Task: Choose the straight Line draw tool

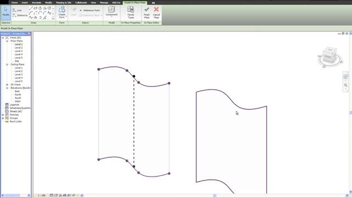Action: click(x=31, y=8)
